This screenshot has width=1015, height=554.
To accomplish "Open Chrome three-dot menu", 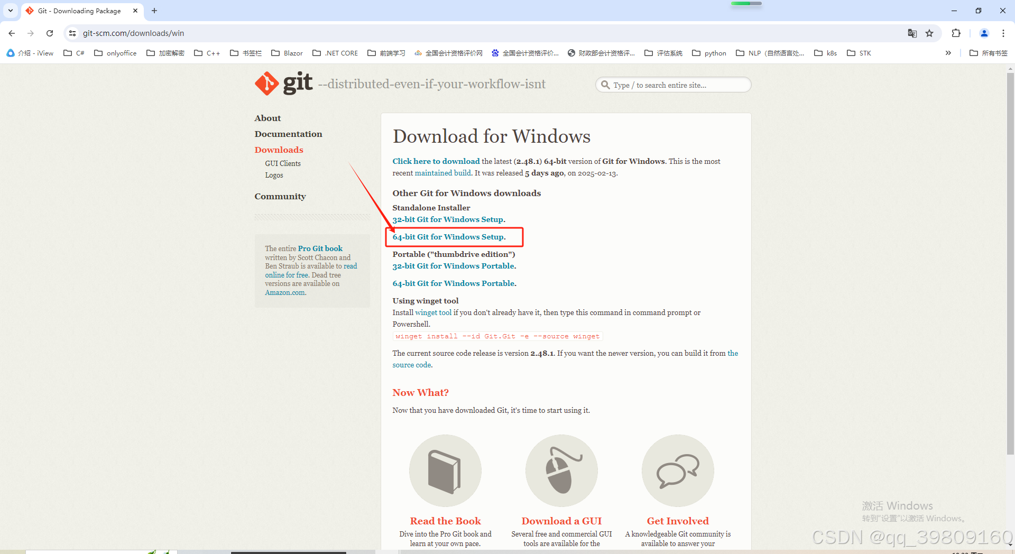I will click(1003, 33).
